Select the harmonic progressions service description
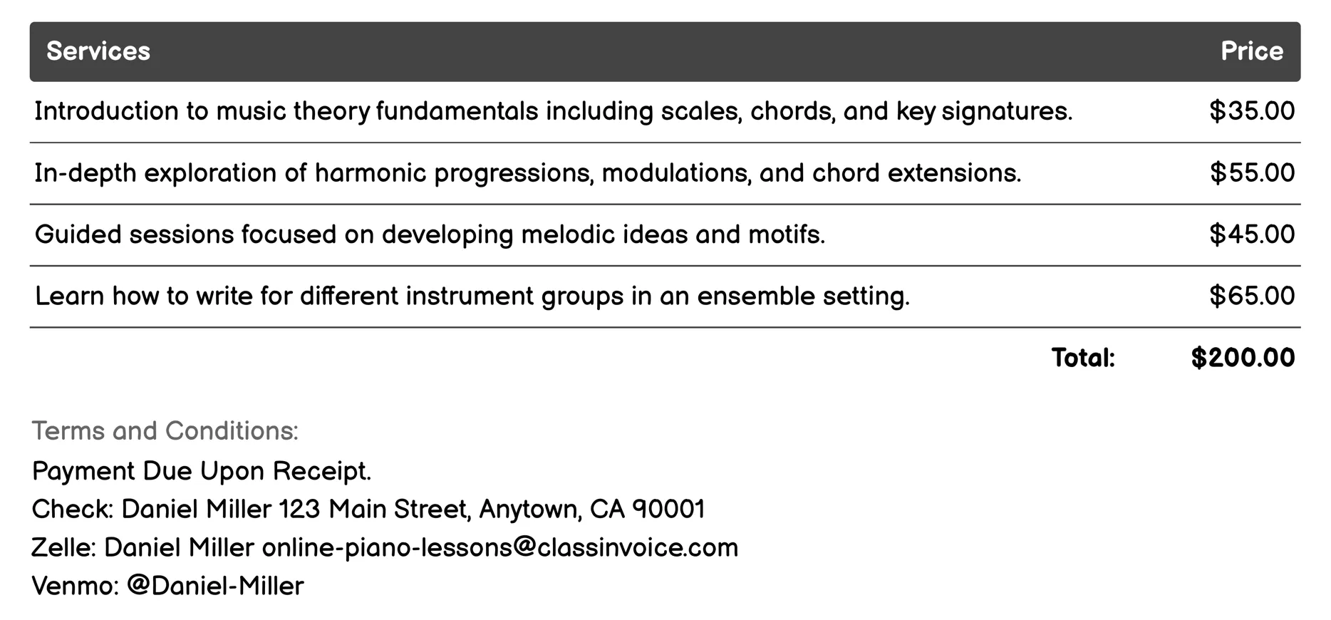Viewport: 1331px width, 620px height. coord(527,173)
